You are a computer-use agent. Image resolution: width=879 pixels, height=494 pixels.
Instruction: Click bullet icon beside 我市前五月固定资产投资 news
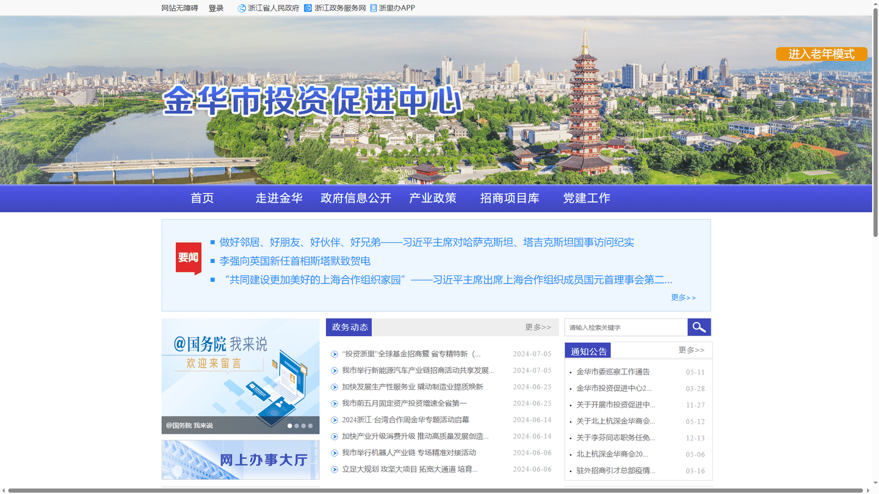(x=335, y=404)
